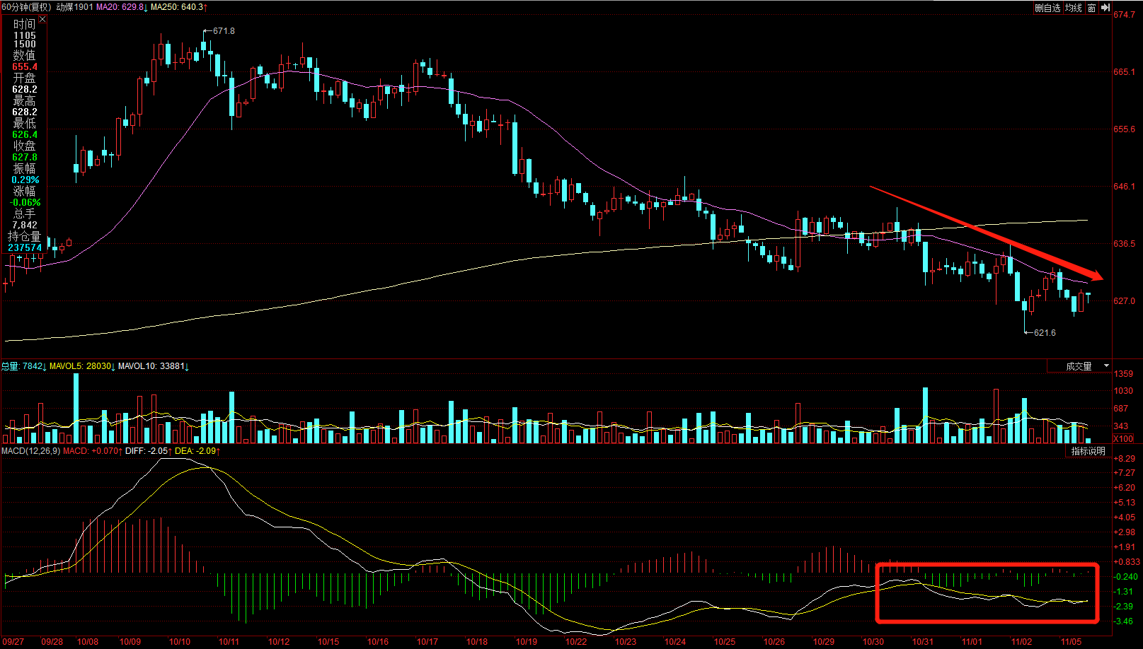Click the 655.6 price axis label
This screenshot has height=649, width=1143.
coord(1124,129)
